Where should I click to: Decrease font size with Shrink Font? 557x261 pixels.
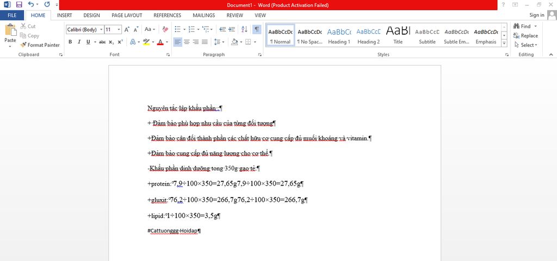136,29
